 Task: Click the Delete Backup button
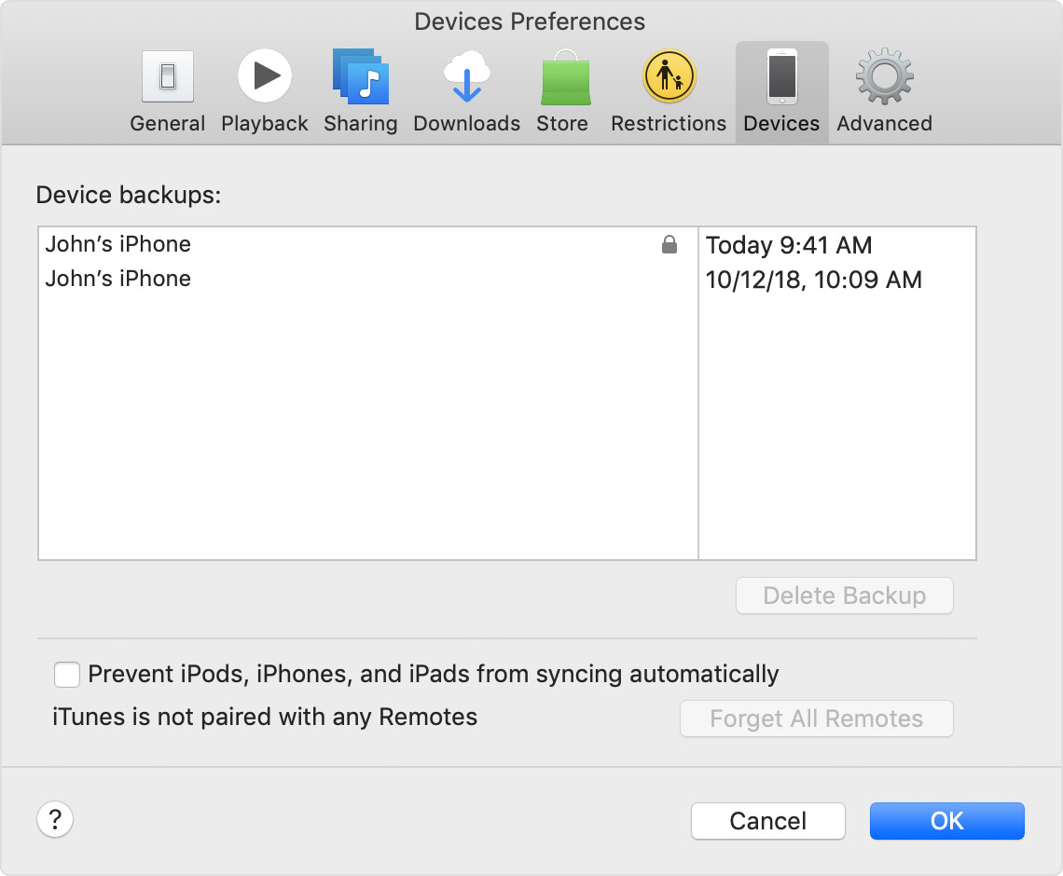pyautogui.click(x=844, y=595)
